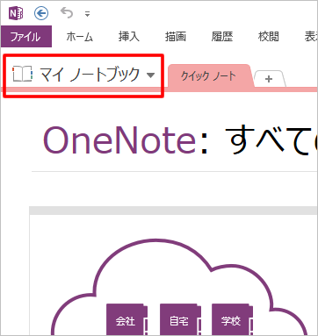Expand the マイ ノートブック notebook dropdown
This screenshot has height=336, width=318.
(150, 75)
